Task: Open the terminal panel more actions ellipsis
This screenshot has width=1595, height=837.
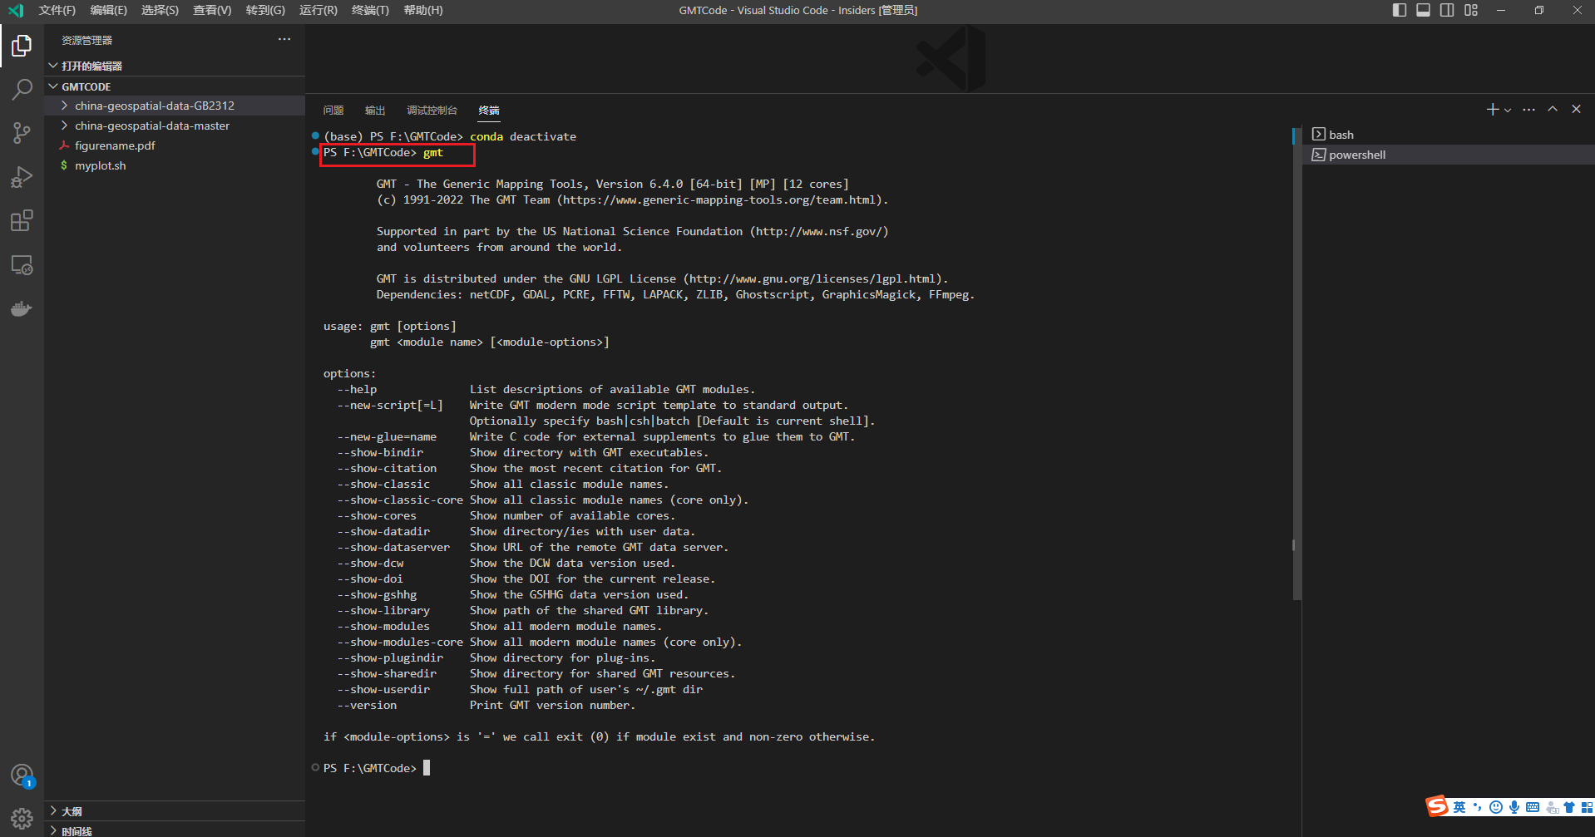Action: [1528, 110]
